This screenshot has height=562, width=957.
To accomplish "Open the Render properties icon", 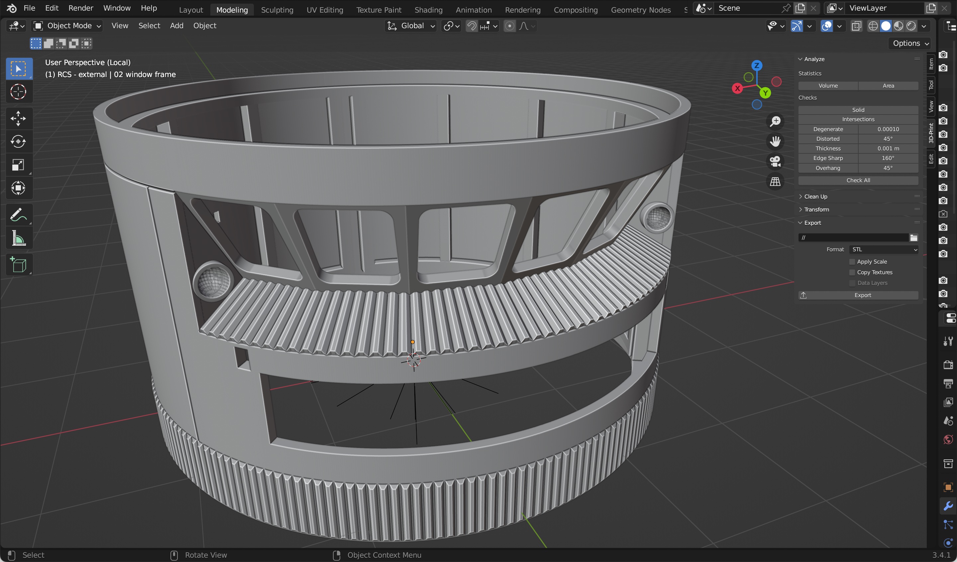I will (x=948, y=365).
